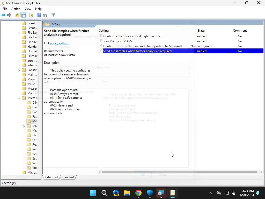
Task: Click policy icon beside Join Microsoft MAPS
Action: click(x=101, y=41)
